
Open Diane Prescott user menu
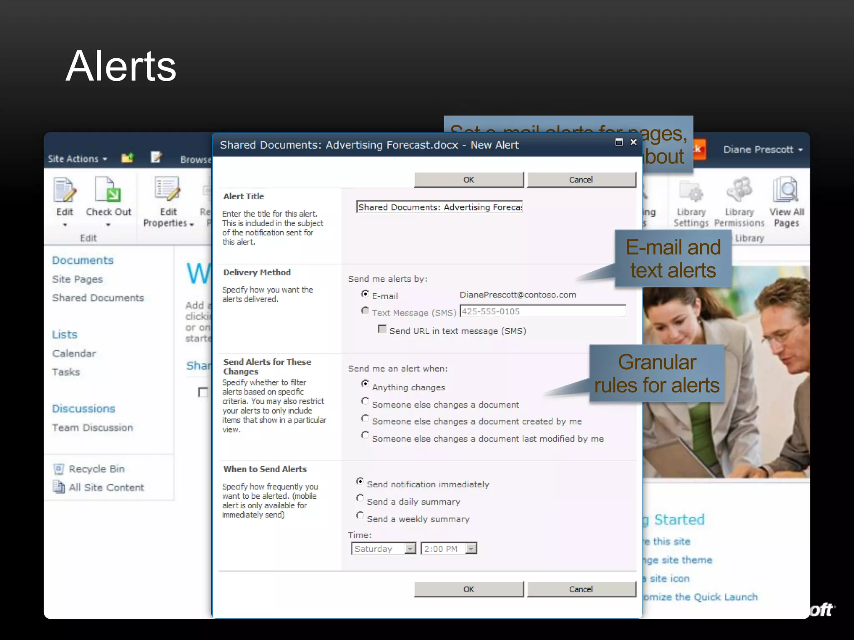(763, 150)
